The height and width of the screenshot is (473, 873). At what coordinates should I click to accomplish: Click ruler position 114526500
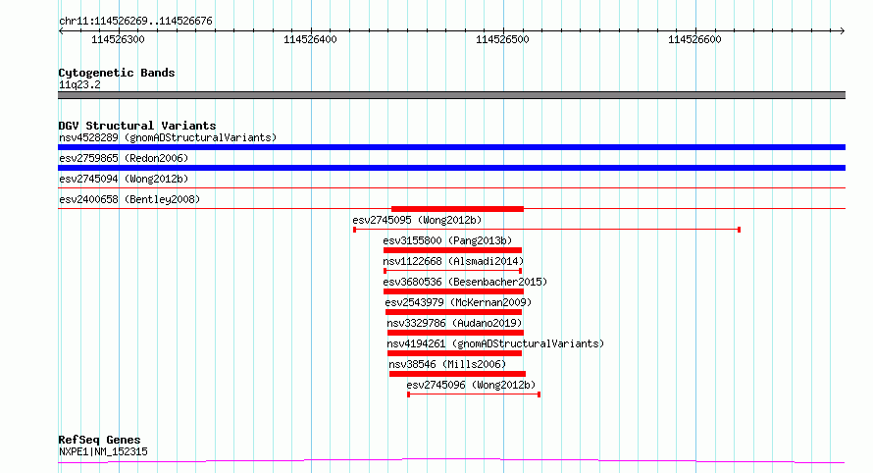502,39
